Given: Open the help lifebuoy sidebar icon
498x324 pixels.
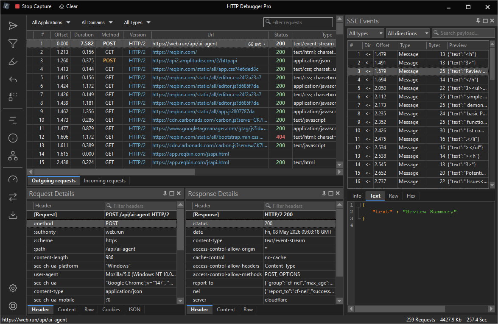Looking at the screenshot, I should coord(13,306).
